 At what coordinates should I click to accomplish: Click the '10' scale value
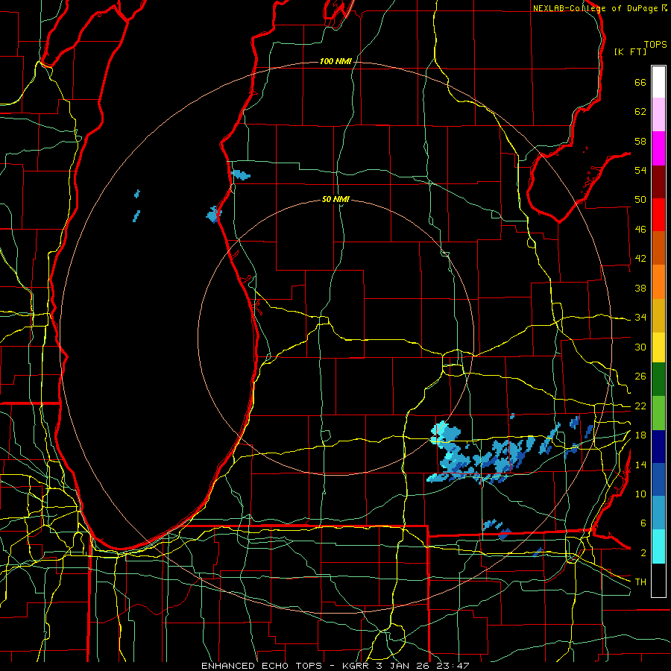tap(640, 494)
